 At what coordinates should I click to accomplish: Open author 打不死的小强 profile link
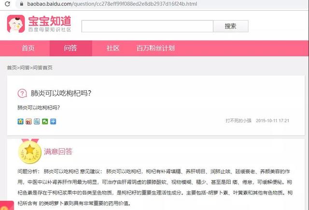click(239, 121)
